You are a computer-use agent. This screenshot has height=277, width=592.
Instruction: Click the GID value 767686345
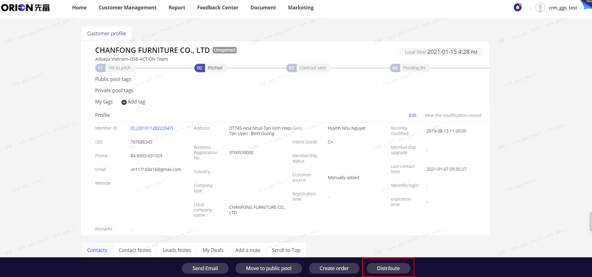(142, 142)
